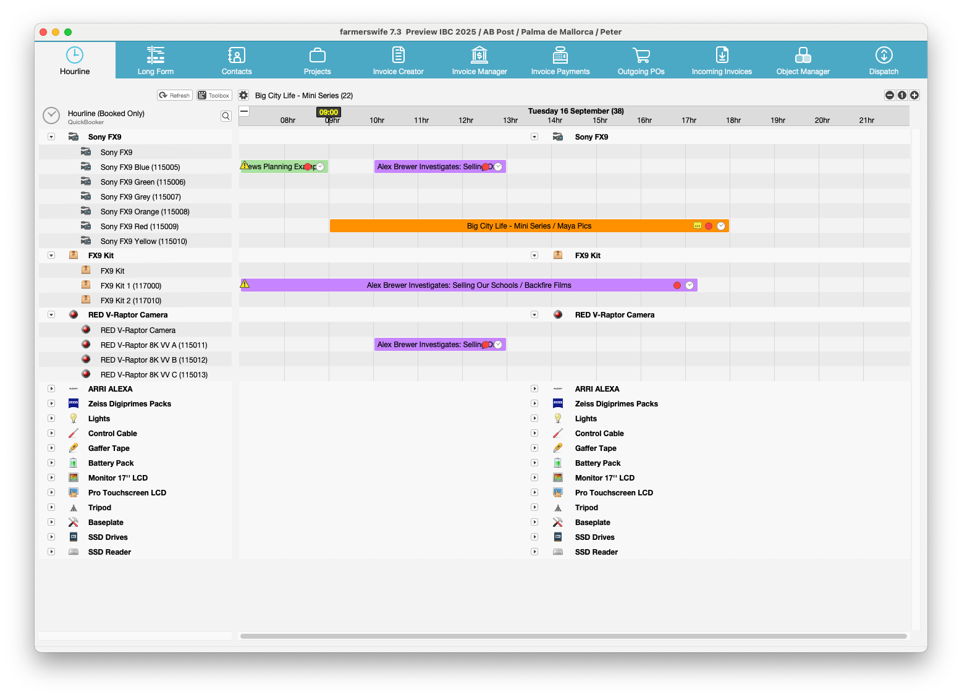
Task: Click the Baseplate tools icon in left tree
Action: pyautogui.click(x=74, y=522)
